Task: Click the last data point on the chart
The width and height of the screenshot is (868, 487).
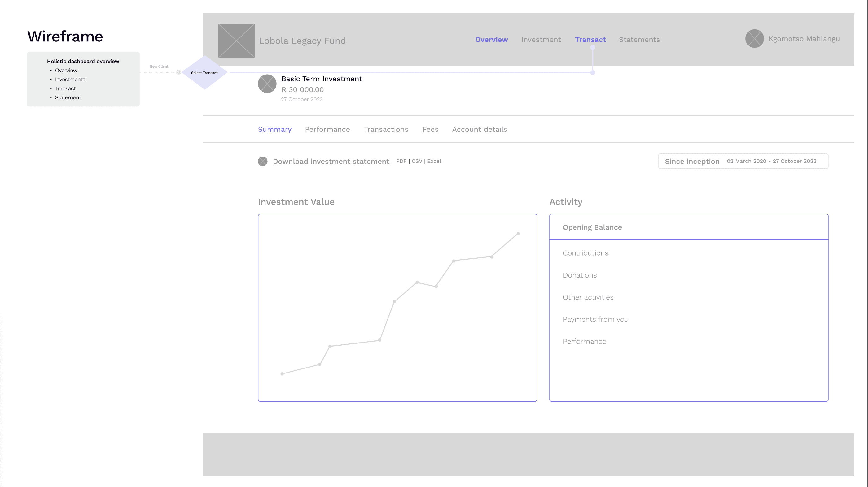Action: [x=518, y=234]
